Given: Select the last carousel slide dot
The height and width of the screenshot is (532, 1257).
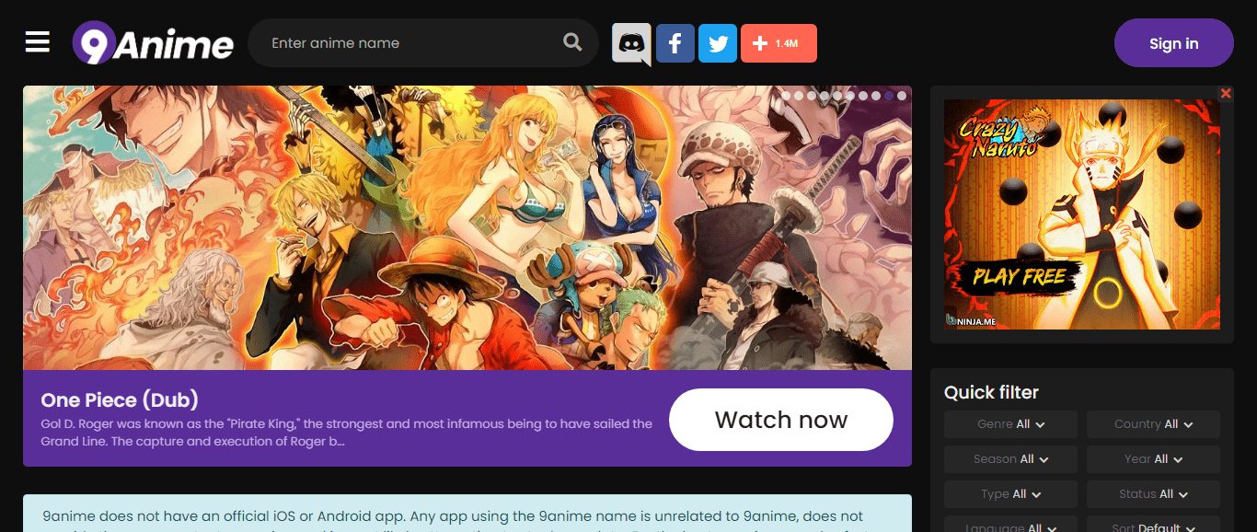Looking at the screenshot, I should click(x=902, y=96).
